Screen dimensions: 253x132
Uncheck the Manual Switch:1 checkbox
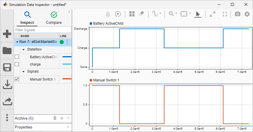click(x=17, y=79)
